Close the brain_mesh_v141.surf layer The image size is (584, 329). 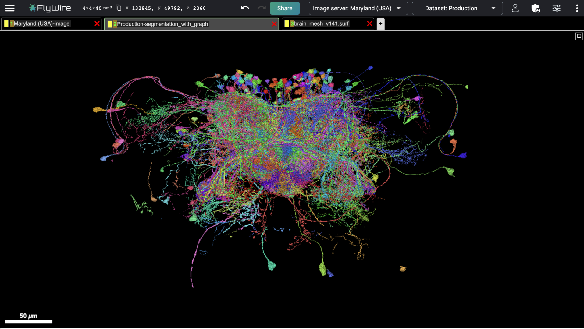[x=369, y=23]
